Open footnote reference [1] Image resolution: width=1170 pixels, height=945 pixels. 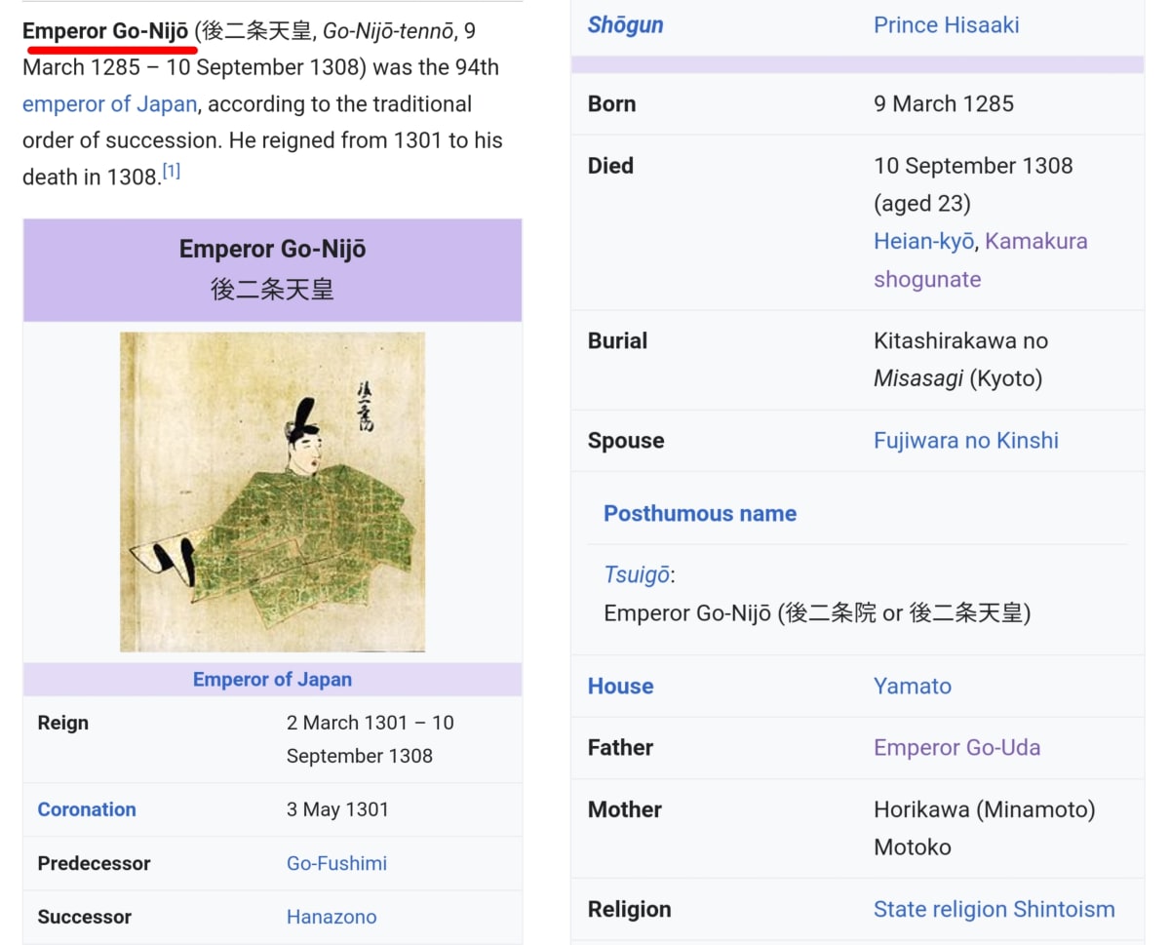tap(172, 172)
